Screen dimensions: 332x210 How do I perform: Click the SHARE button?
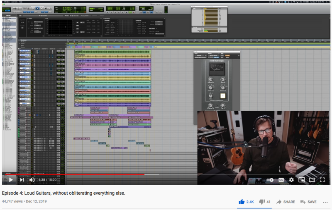point(286,202)
